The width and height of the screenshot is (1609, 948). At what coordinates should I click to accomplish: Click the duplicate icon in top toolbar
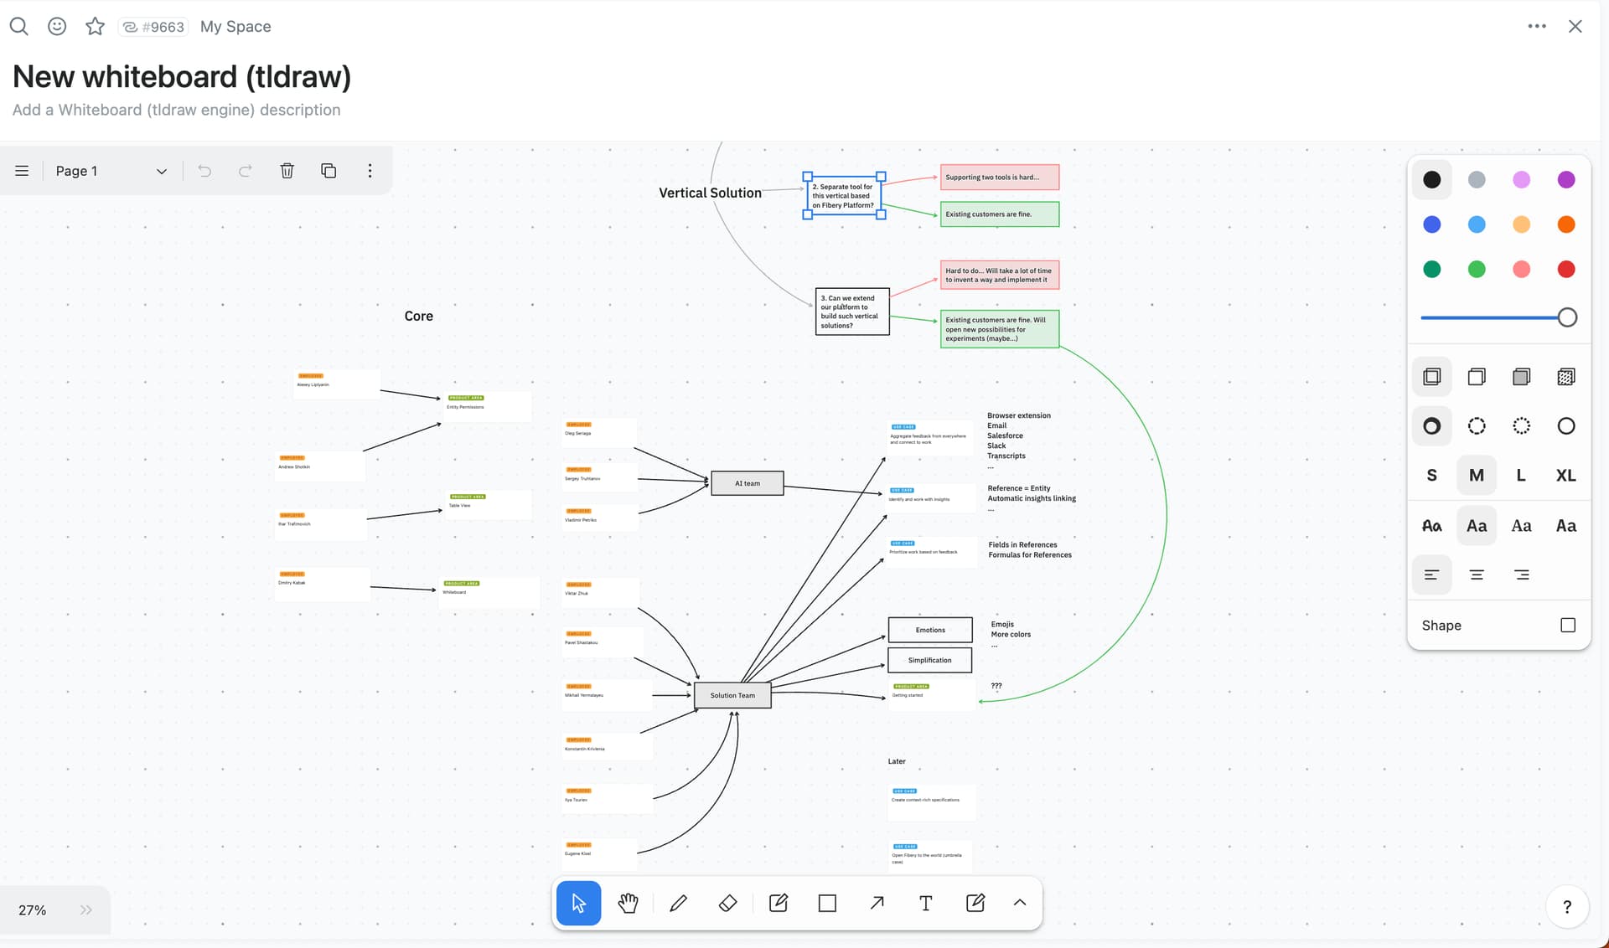point(329,171)
